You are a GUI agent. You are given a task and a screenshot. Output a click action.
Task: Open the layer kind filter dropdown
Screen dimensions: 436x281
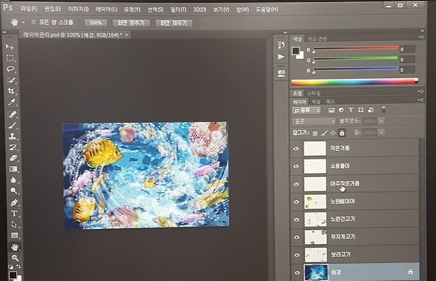[x=306, y=110]
